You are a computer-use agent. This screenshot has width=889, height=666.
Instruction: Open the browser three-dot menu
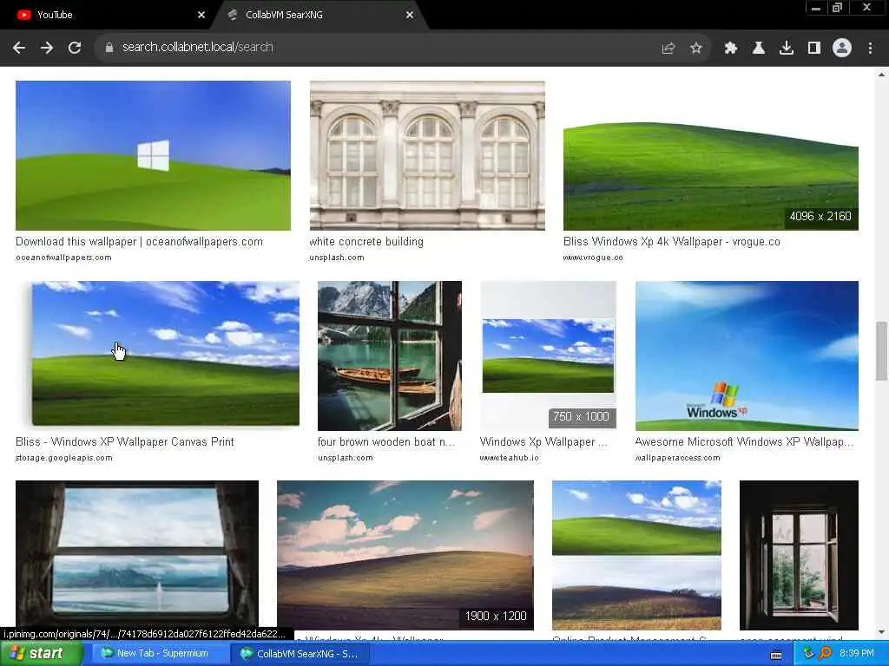pyautogui.click(x=870, y=49)
